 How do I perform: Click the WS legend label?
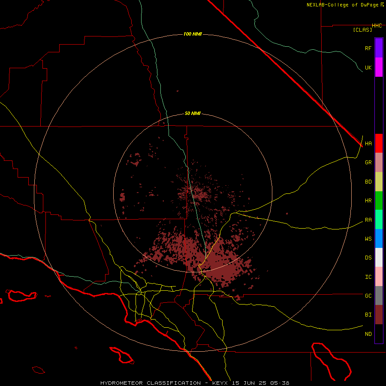(368, 239)
